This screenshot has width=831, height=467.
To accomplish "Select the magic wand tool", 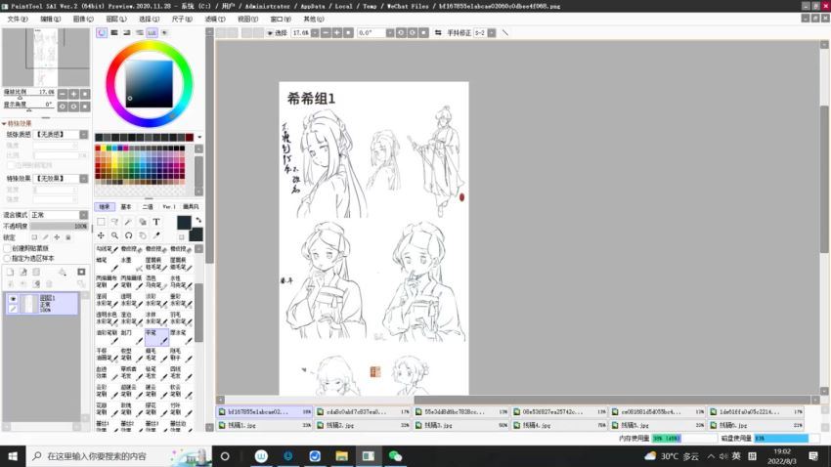I will pos(128,222).
